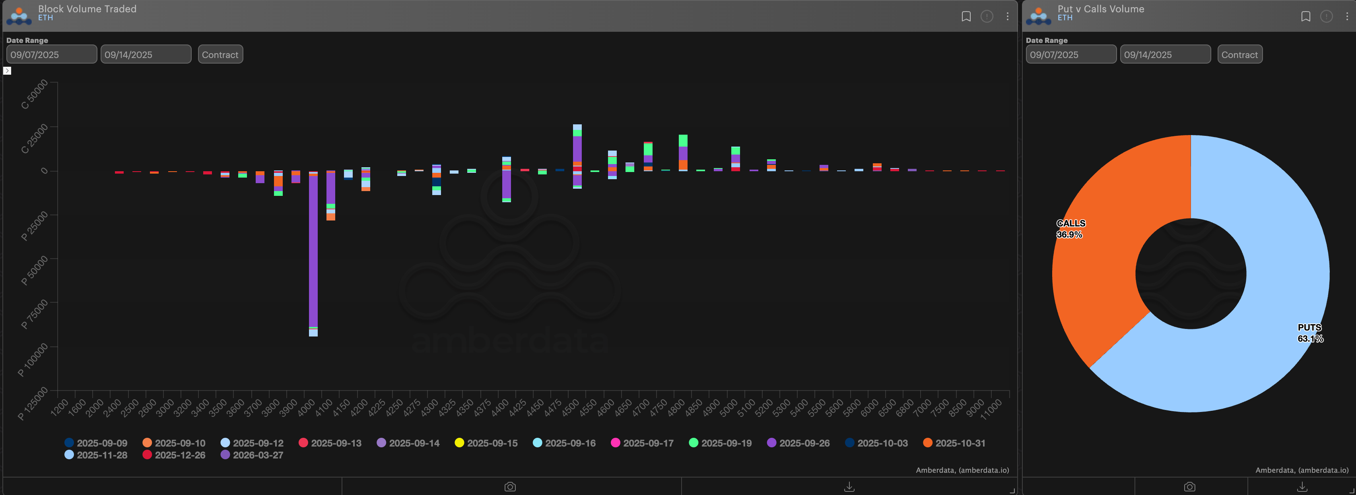The height and width of the screenshot is (495, 1356).
Task: Download Put v Calls Volume data
Action: [x=1302, y=487]
